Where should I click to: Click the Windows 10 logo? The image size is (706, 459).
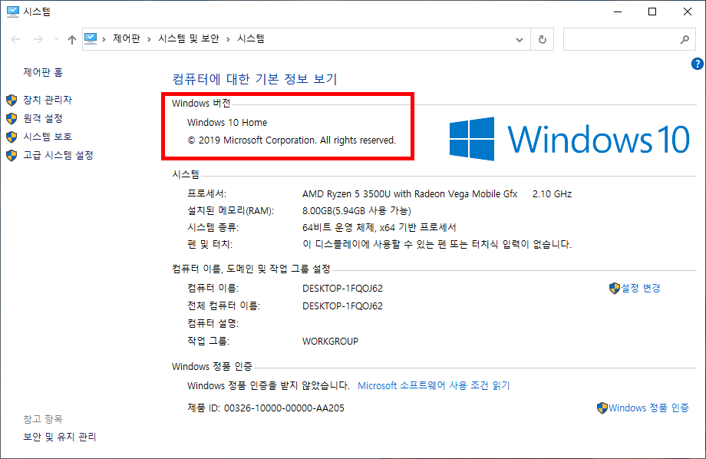point(569,139)
